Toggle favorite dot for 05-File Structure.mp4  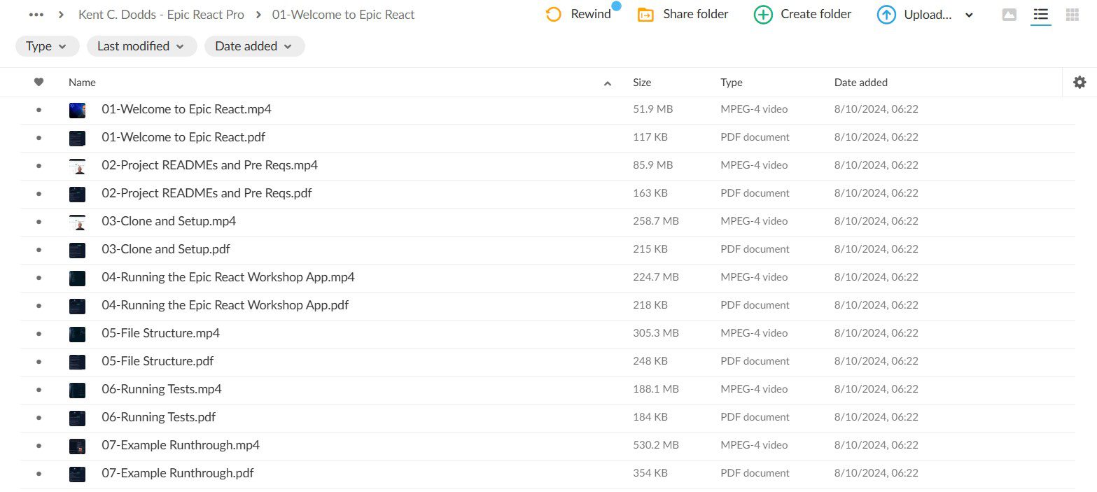click(x=39, y=334)
